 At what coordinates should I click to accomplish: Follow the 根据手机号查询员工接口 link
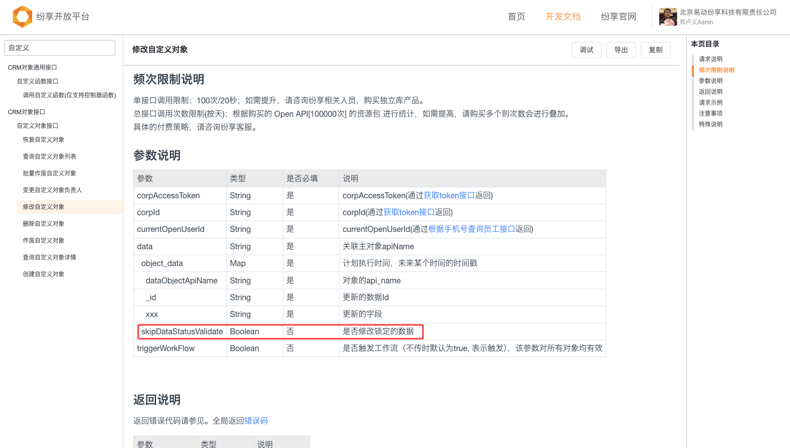[x=472, y=229]
